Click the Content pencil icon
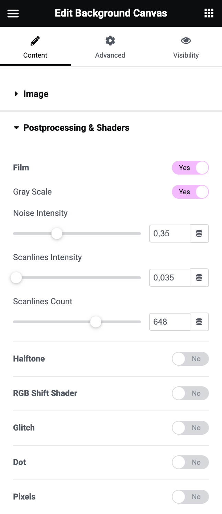 (x=35, y=41)
